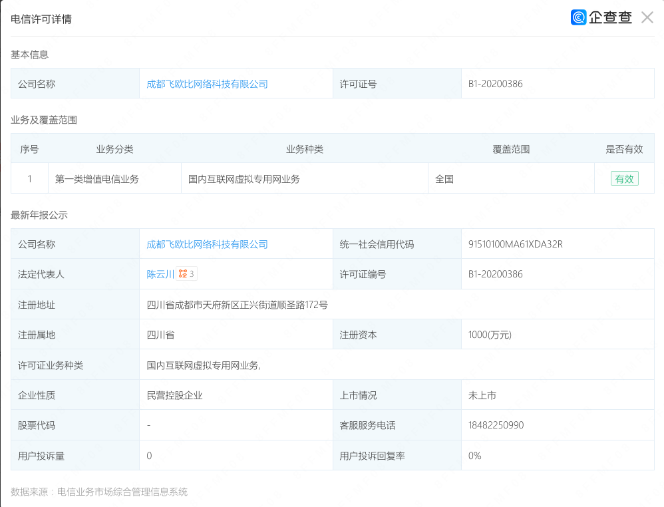Viewport: 664px width, 507px height.
Task: Open company name link under 最新年报公示
Action: point(207,244)
